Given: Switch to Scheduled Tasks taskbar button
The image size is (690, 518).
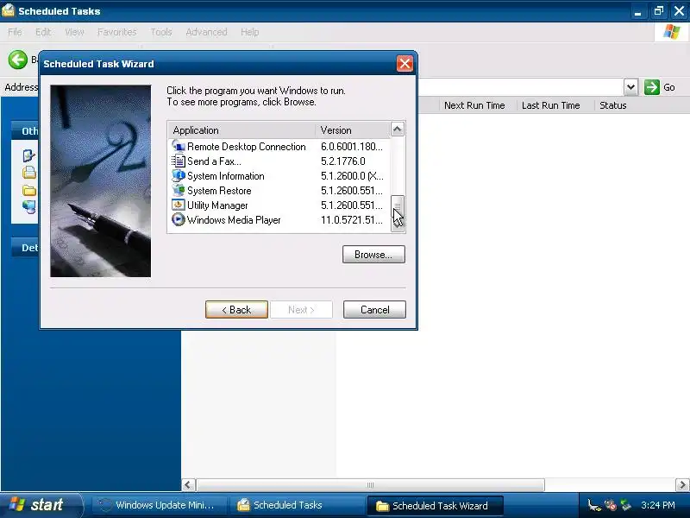Looking at the screenshot, I should pyautogui.click(x=298, y=505).
